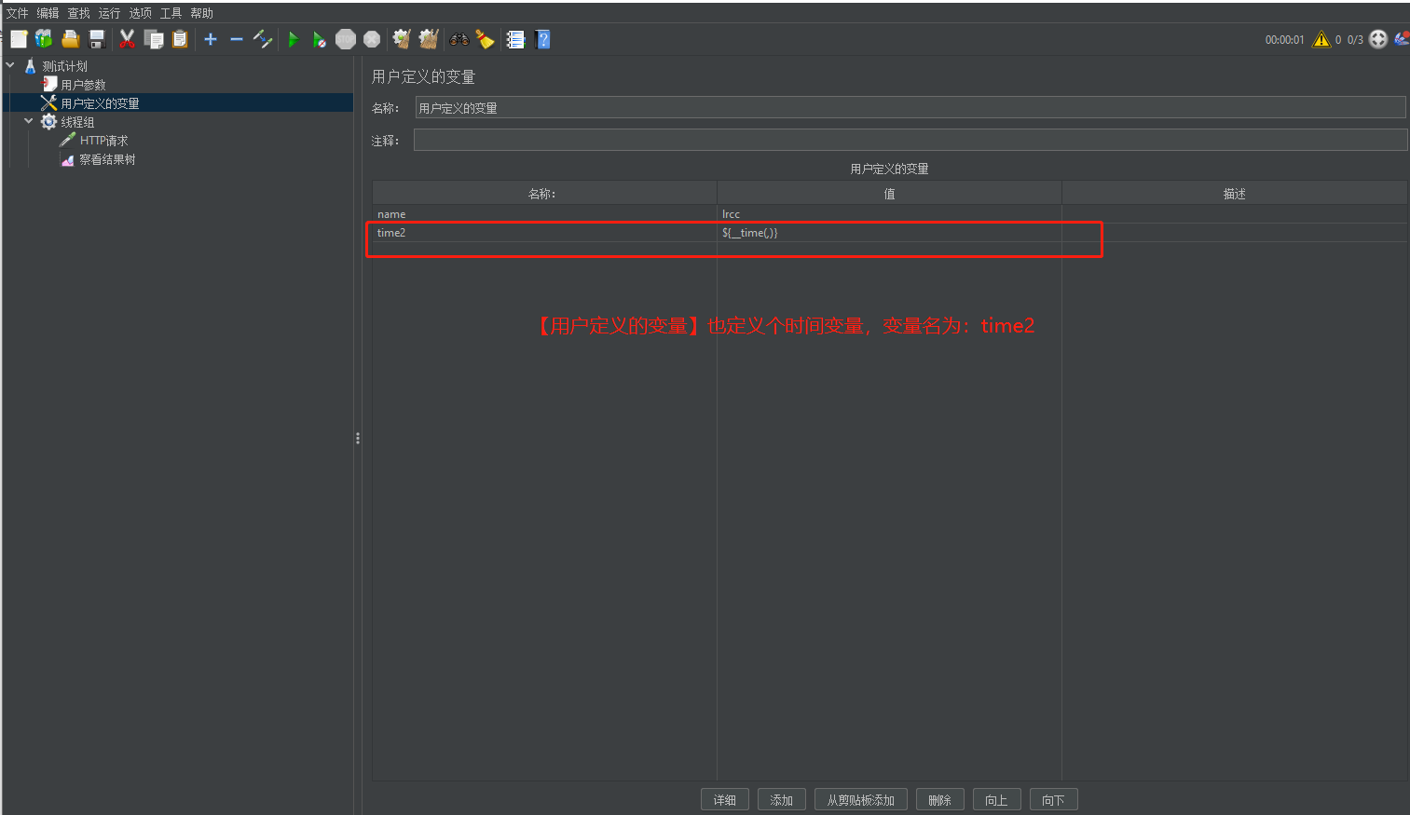The height and width of the screenshot is (815, 1410).
Task: Start test with no pauses icon
Action: point(319,39)
